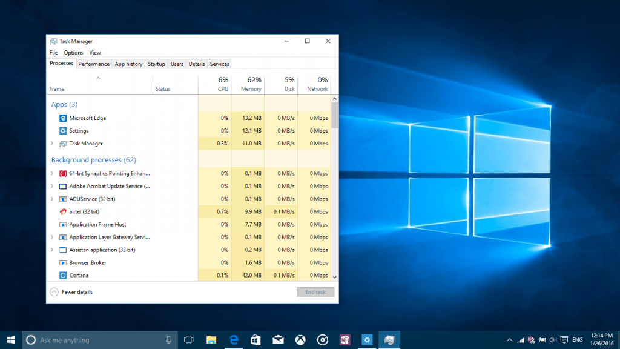This screenshot has width=620, height=349.
Task: Expand the Adobe Acrobat Update Service entry
Action: (x=52, y=186)
